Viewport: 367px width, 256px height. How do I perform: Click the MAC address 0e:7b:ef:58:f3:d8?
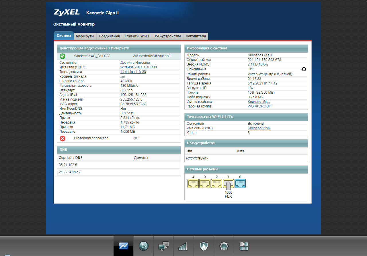[133, 104]
